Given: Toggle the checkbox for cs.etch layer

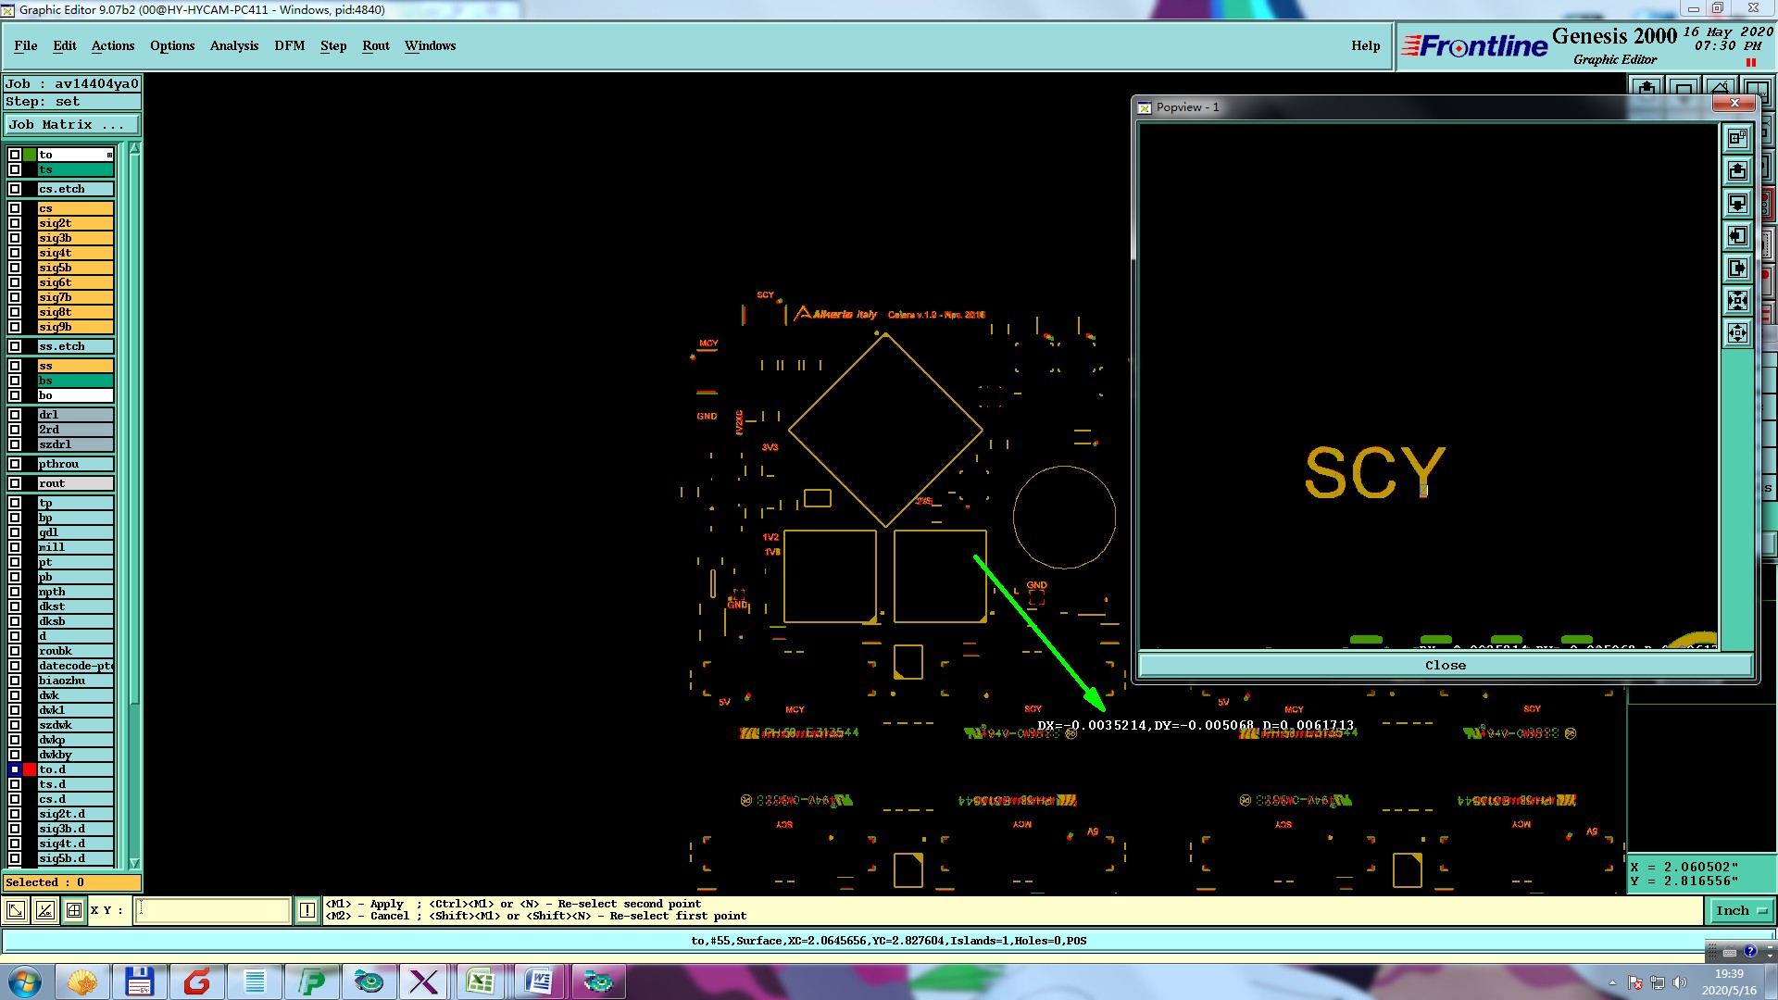Looking at the screenshot, I should tap(15, 189).
